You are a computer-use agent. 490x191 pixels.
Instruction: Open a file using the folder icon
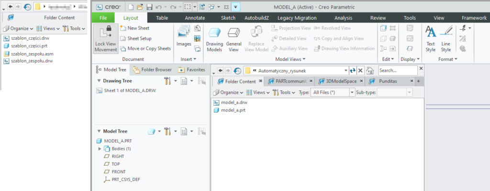140,7
